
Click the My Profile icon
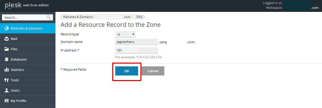point(7,101)
